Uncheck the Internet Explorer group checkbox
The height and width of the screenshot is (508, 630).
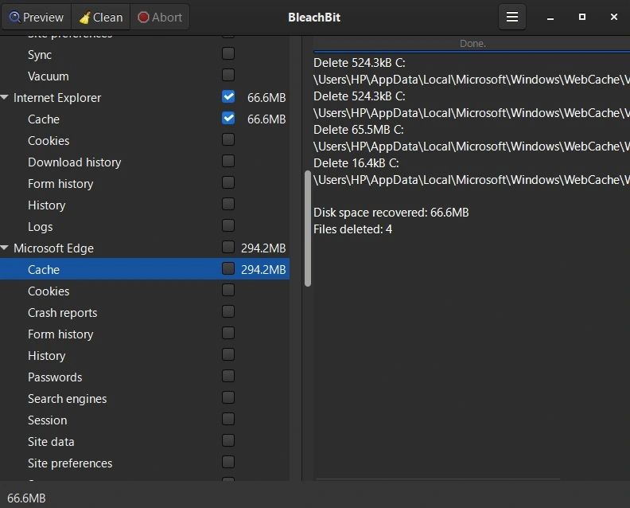(x=228, y=96)
